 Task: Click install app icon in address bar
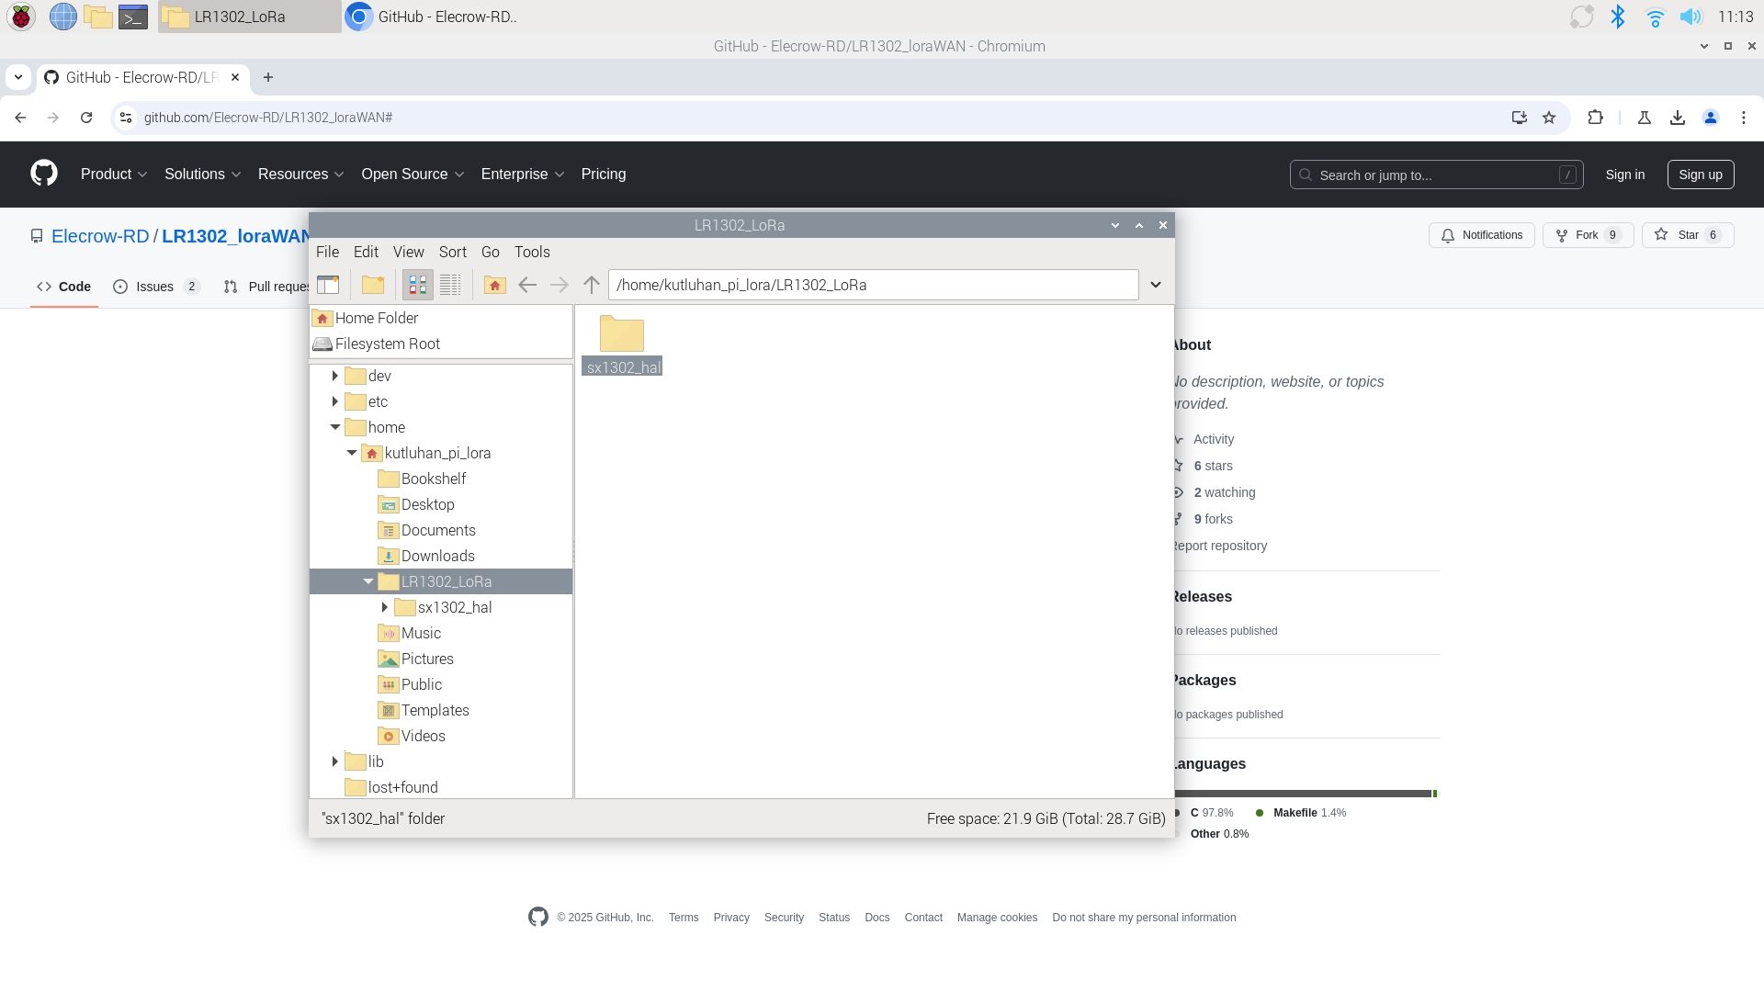[x=1520, y=118]
